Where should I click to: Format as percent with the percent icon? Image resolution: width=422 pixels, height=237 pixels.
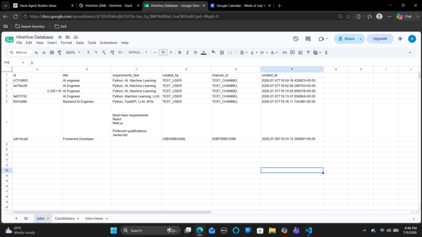tap(96, 52)
